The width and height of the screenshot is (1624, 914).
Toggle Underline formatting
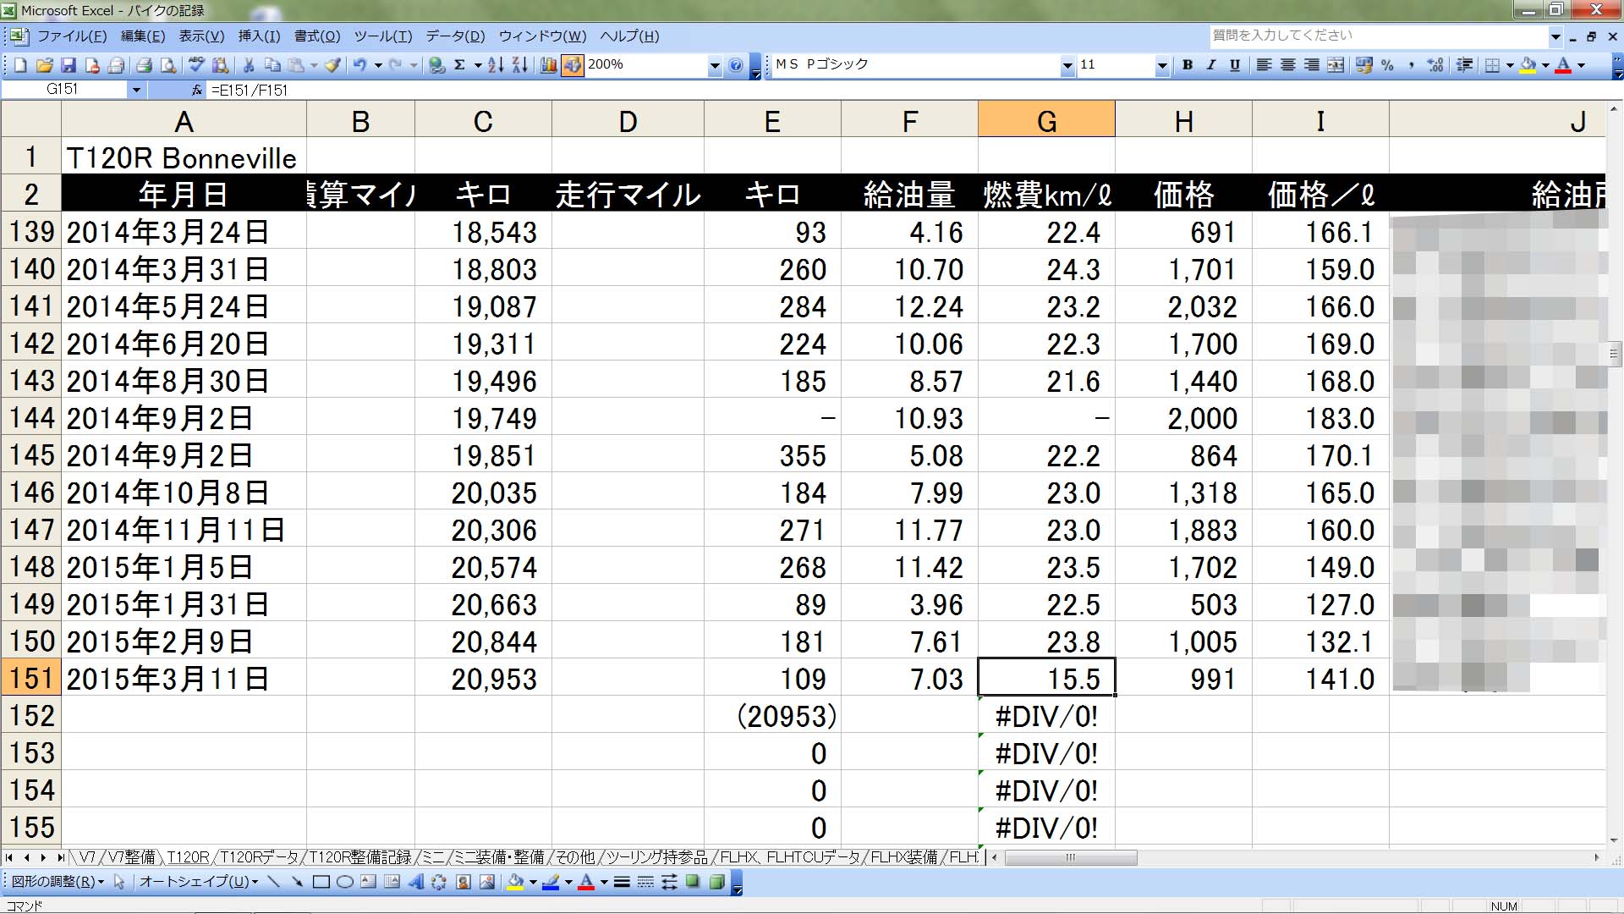click(1235, 65)
